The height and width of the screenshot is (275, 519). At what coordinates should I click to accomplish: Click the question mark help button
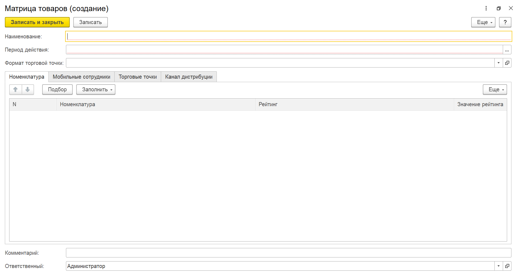505,22
